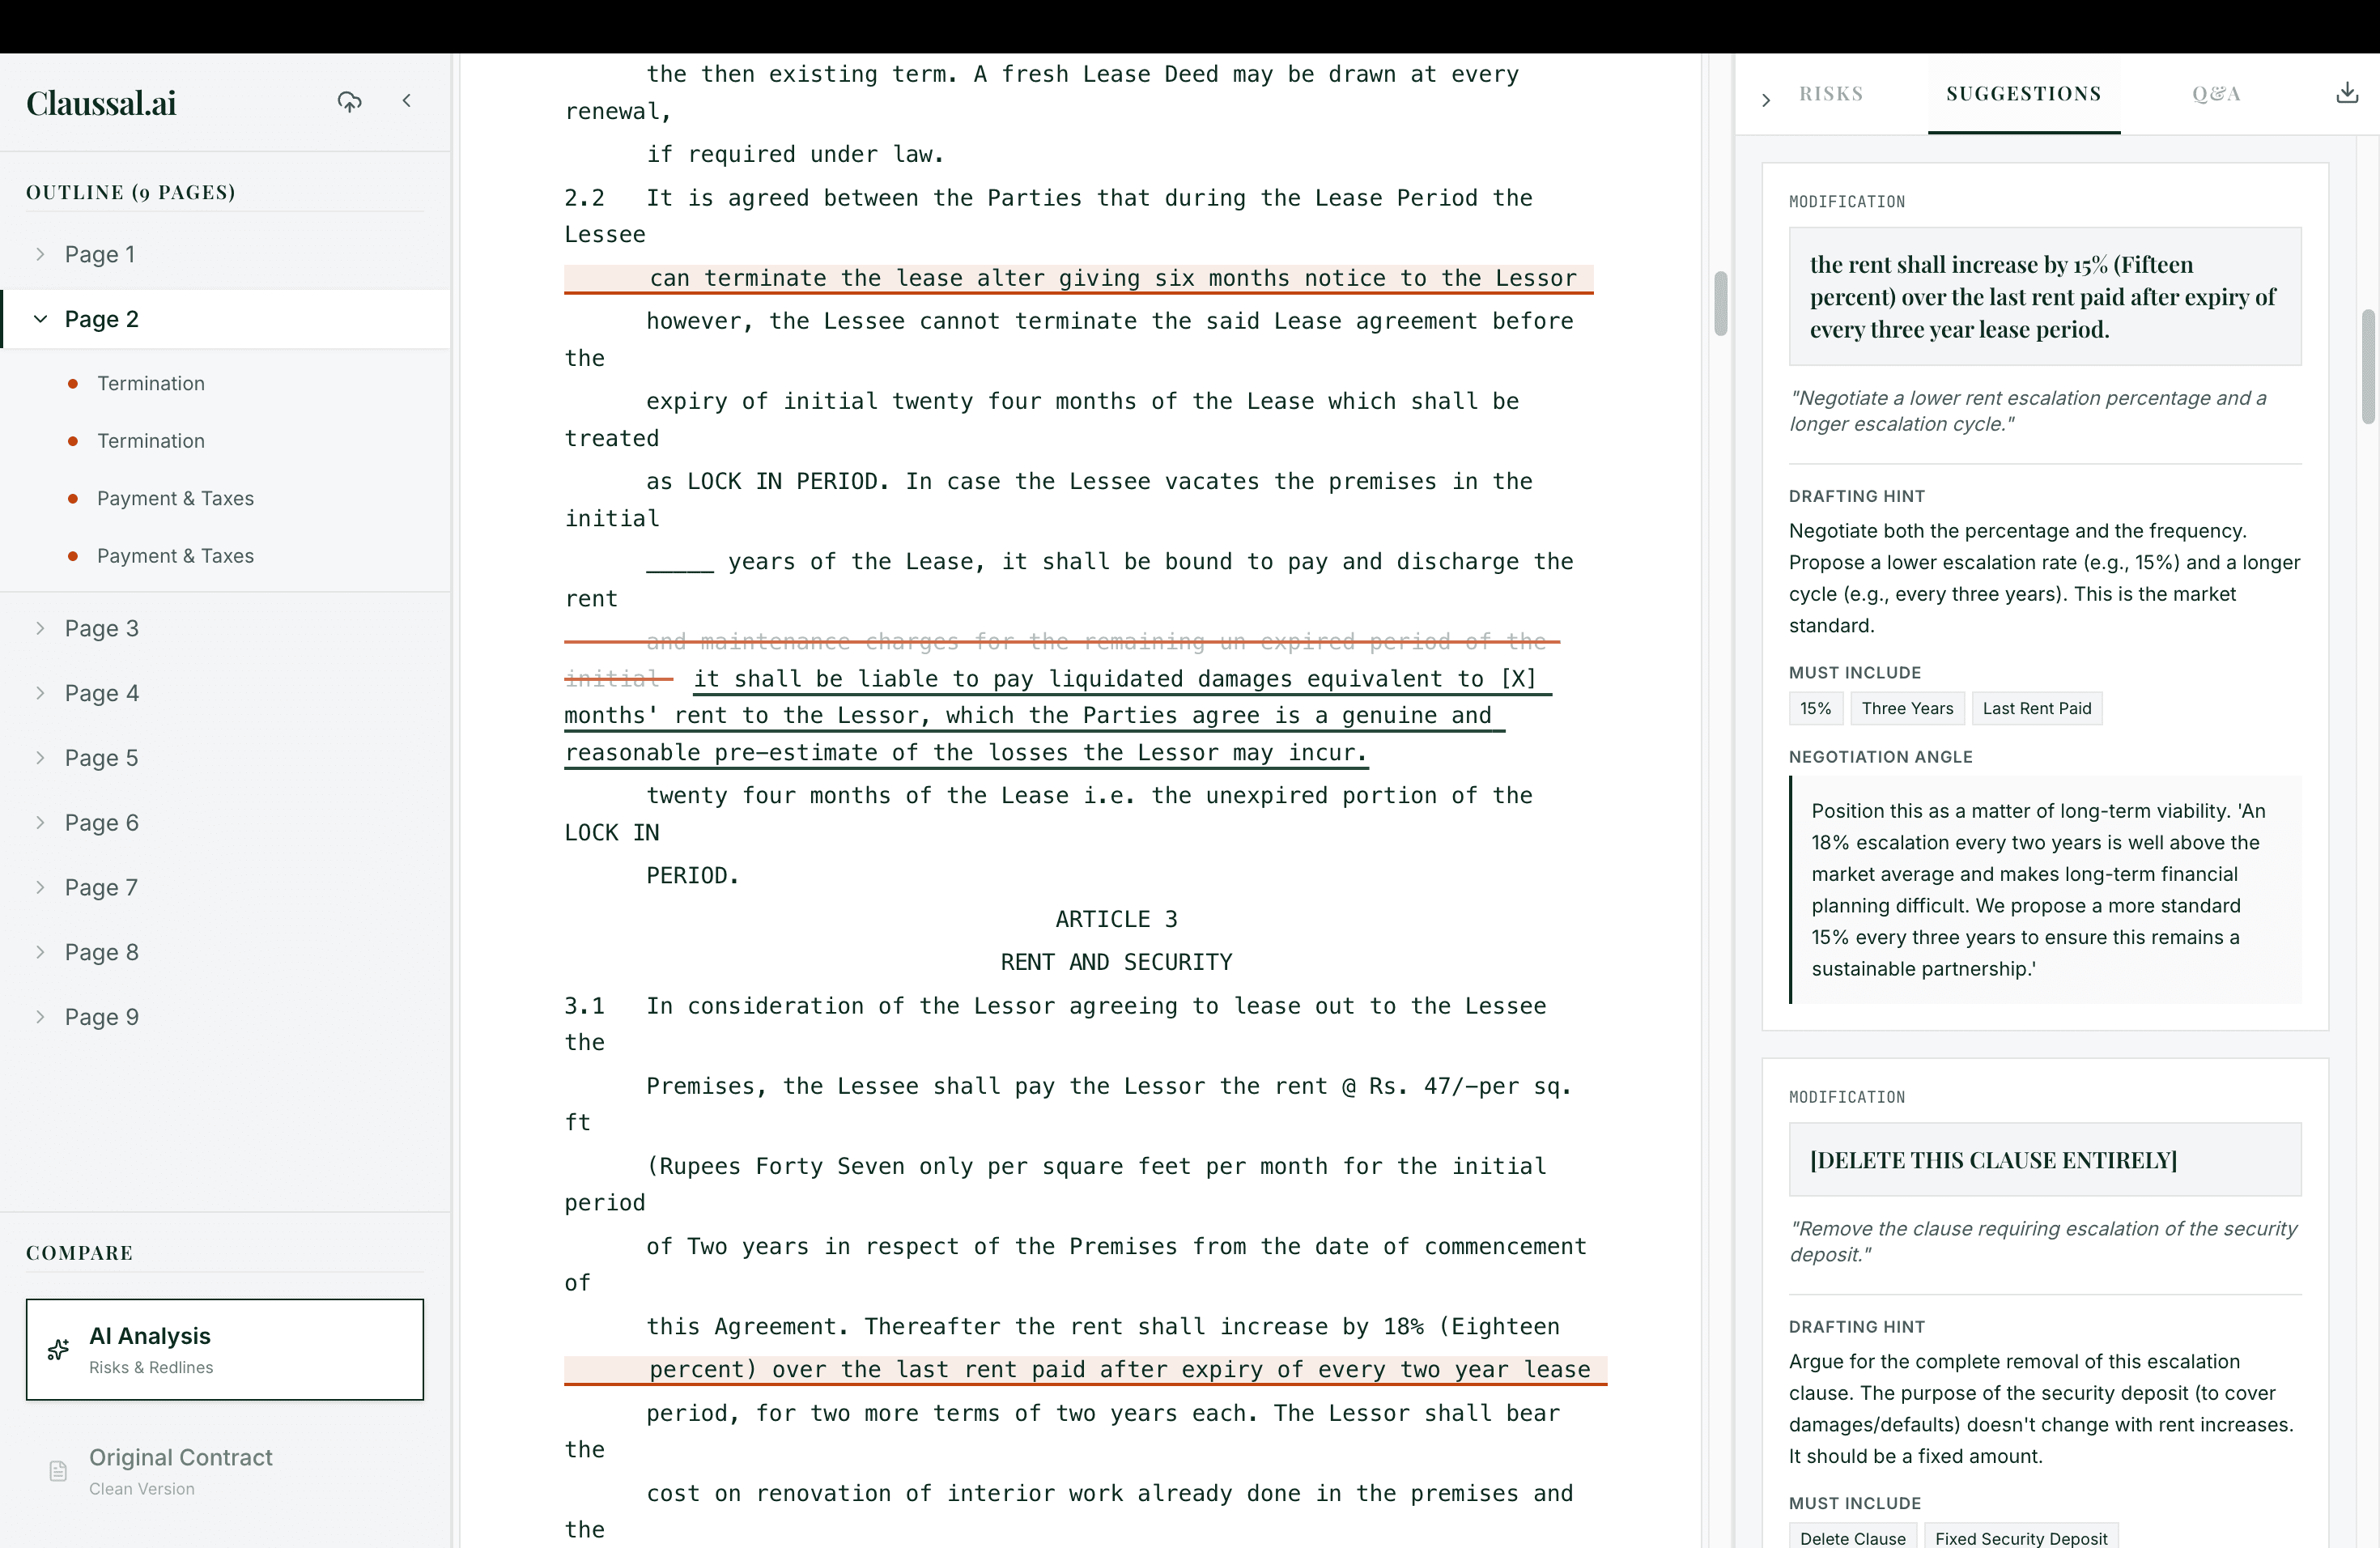
Task: Click the Original Contract document icon
Action: pyautogui.click(x=58, y=1470)
